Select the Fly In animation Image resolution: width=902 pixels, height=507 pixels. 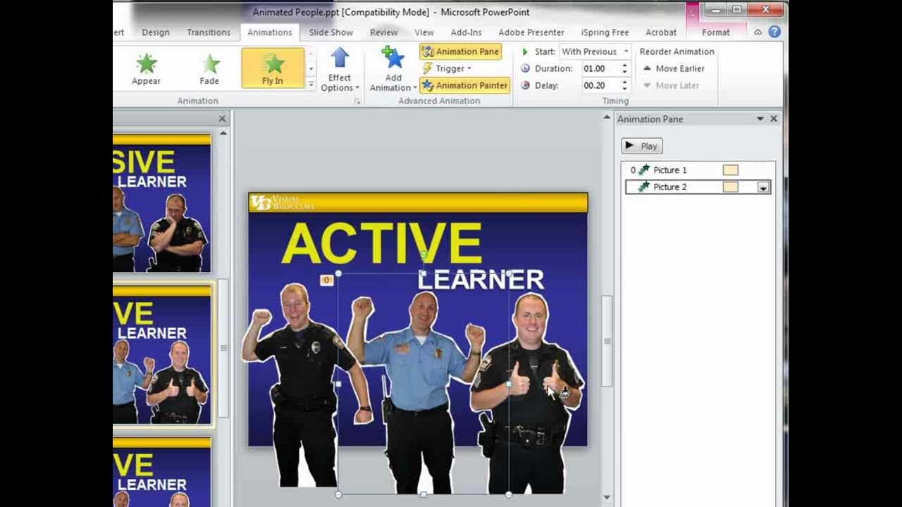[273, 68]
